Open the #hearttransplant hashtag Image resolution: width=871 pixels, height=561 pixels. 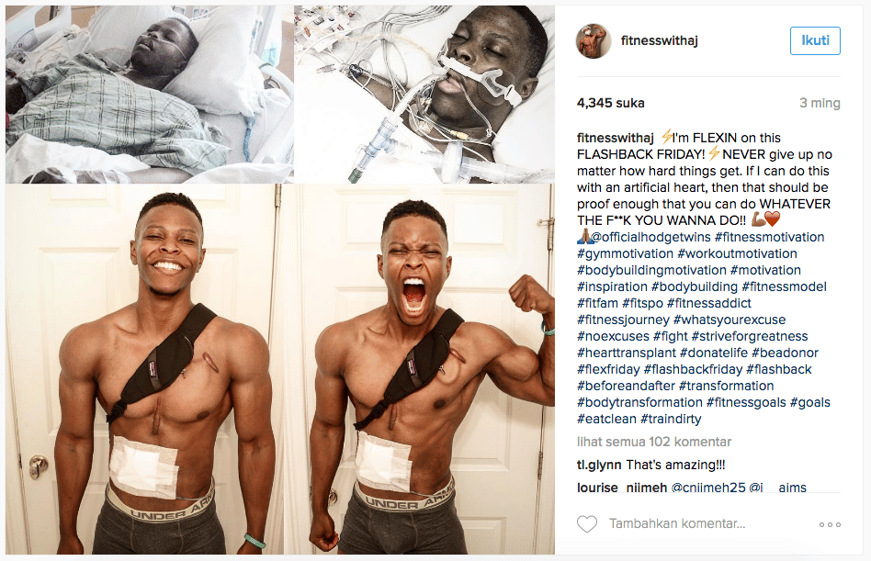(627, 353)
